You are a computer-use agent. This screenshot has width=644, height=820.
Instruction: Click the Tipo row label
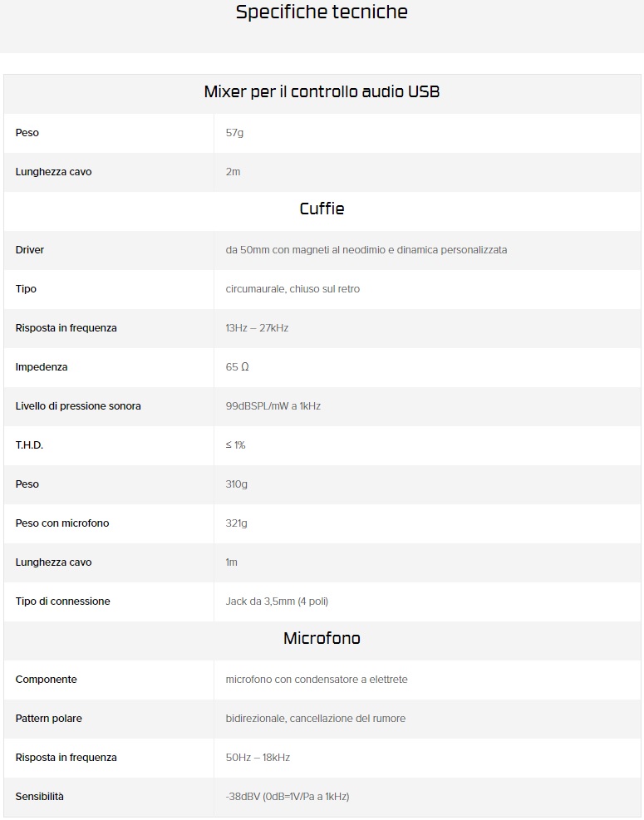coord(26,289)
